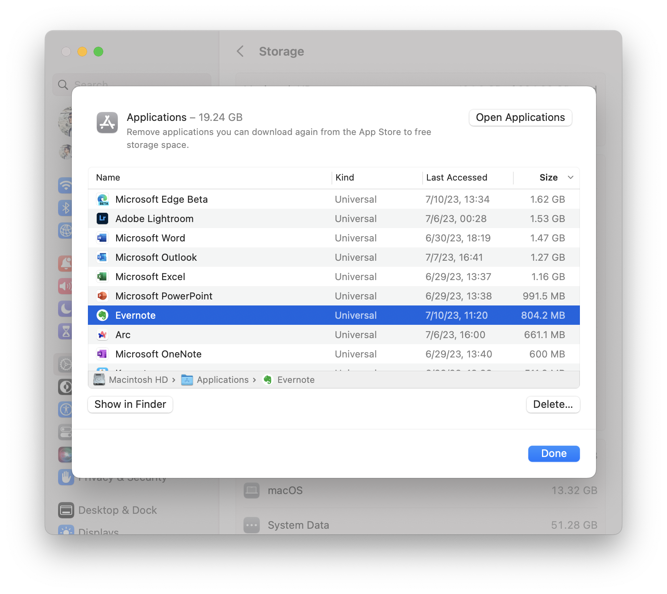Image resolution: width=667 pixels, height=594 pixels.
Task: Open Bluetooth settings from the sidebar icon
Action: (x=65, y=208)
